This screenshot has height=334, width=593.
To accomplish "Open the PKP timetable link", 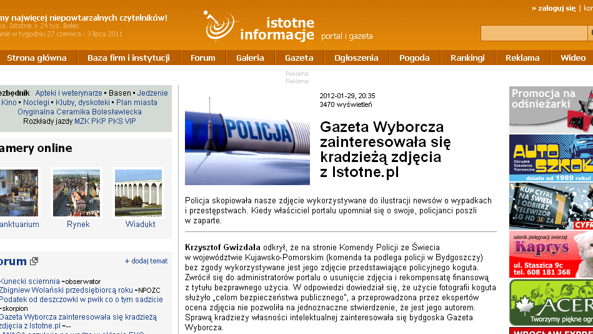I will [x=99, y=121].
